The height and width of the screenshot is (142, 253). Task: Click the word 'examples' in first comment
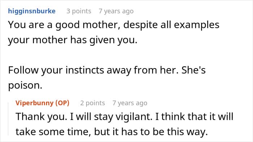click(196, 25)
